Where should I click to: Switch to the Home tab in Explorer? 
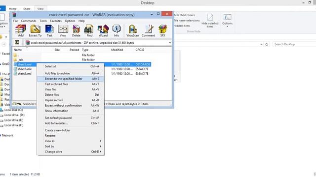point(13,9)
